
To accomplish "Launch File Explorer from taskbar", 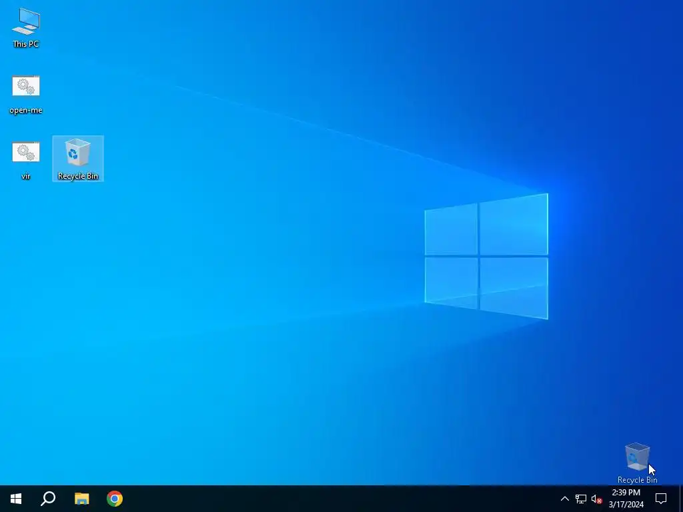I will [81, 499].
